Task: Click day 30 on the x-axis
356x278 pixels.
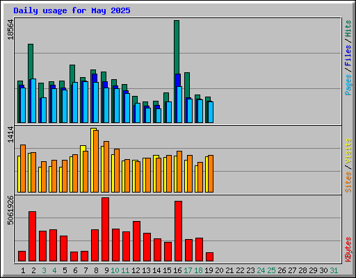Action: [323, 270]
